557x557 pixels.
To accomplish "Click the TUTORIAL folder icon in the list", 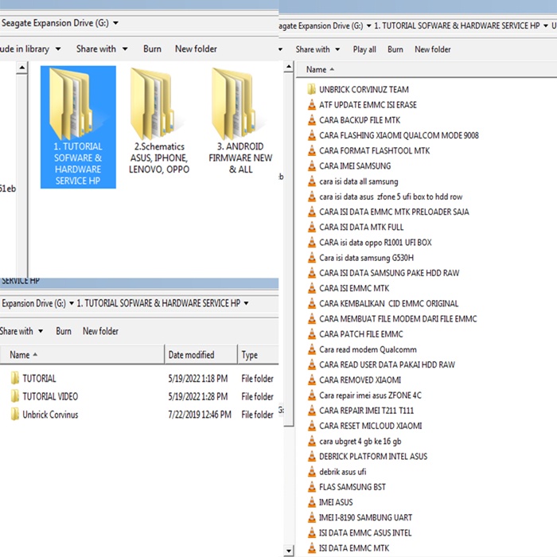I will pos(15,378).
